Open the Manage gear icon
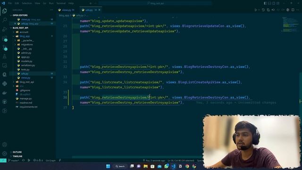Screen dimensions: 302x170 [x=4, y=153]
